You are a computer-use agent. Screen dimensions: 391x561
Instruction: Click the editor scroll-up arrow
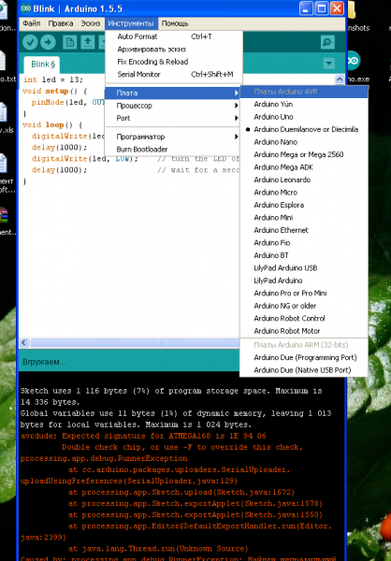click(x=339, y=79)
